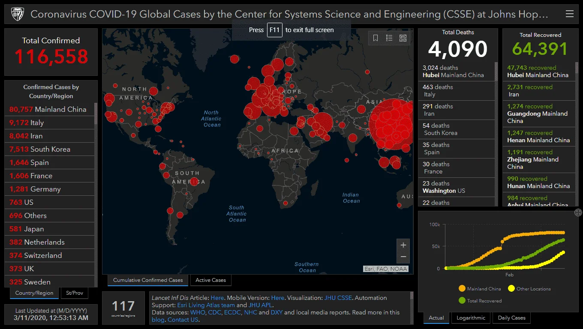Screen dimensions: 583x329
Task: Click the F11 key hint box
Action: [274, 30]
